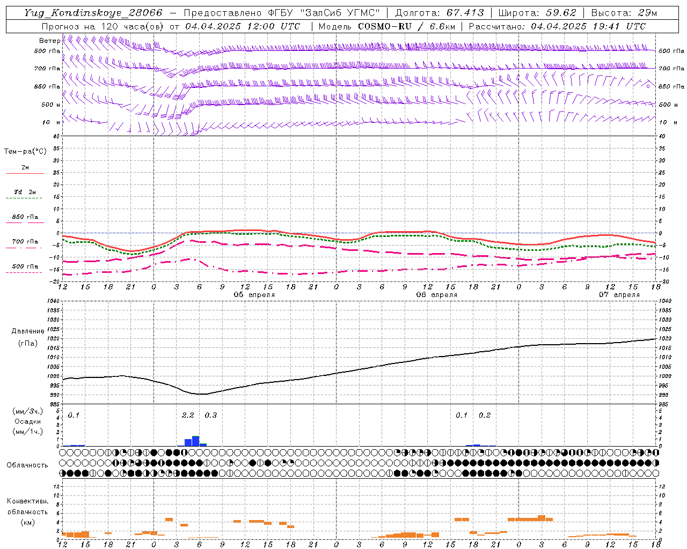Click the tallest blue precipitation bar
The height and width of the screenshot is (549, 687).
(x=195, y=441)
